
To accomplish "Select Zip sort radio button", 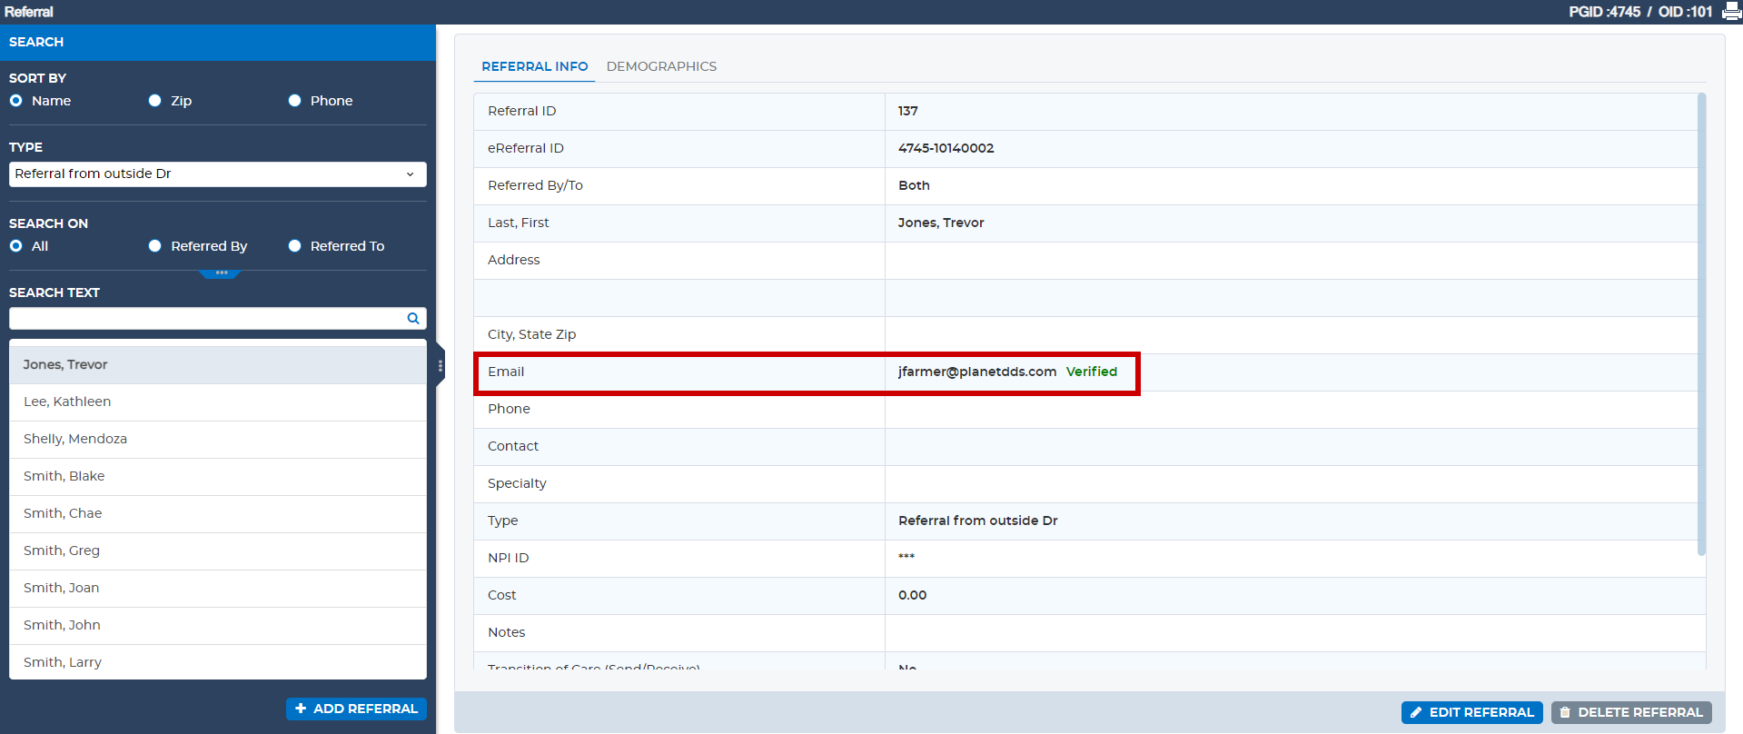I will click(x=155, y=101).
